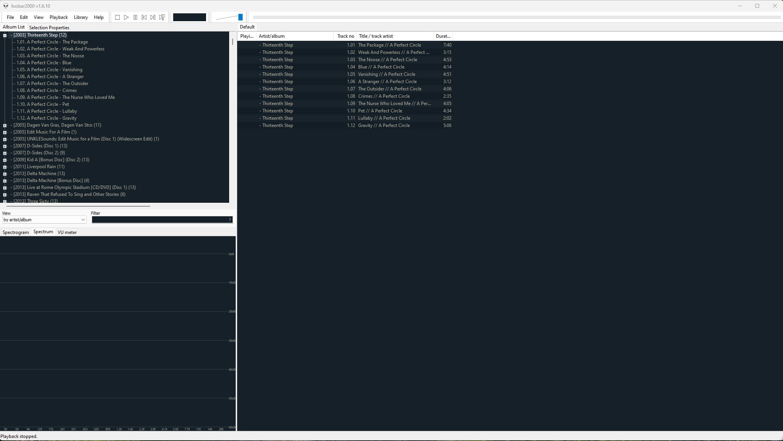The width and height of the screenshot is (783, 441).
Task: Expand Delta Machine Bonus Disc node
Action: coord(5,181)
